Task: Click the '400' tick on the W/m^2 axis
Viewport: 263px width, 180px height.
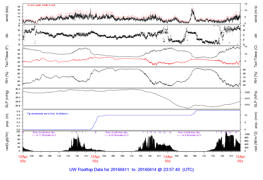Action: [246, 144]
